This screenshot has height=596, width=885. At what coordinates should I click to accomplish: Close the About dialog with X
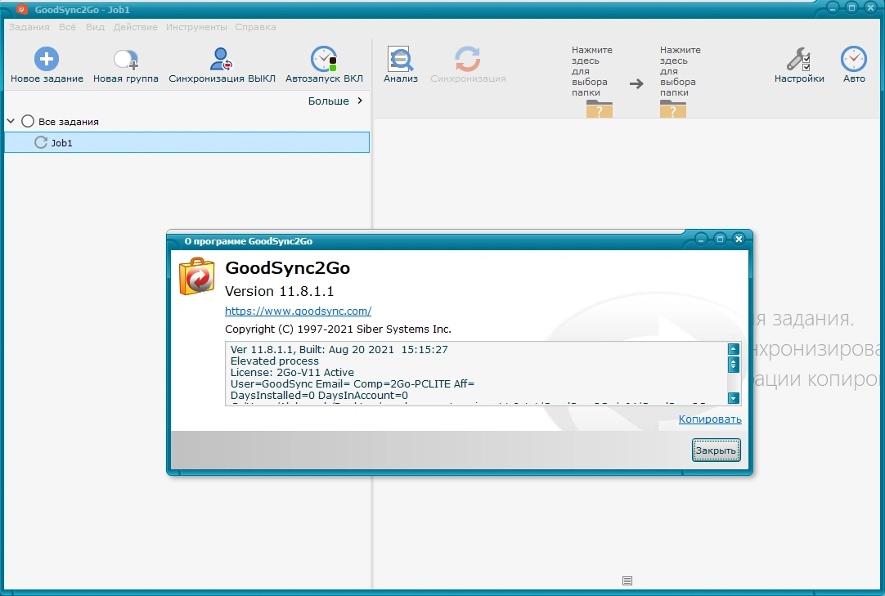739,240
